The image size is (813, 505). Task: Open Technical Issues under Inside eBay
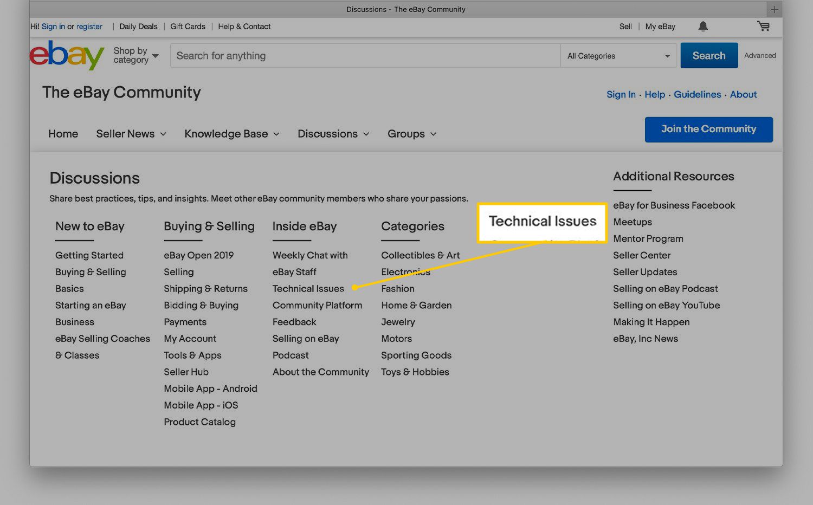click(308, 289)
